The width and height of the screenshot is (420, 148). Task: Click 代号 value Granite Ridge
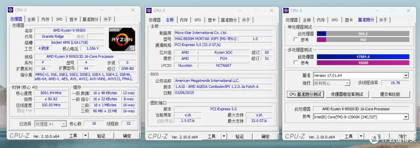tap(53, 37)
